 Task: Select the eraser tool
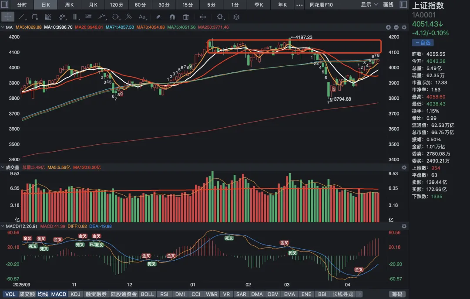click(158, 17)
